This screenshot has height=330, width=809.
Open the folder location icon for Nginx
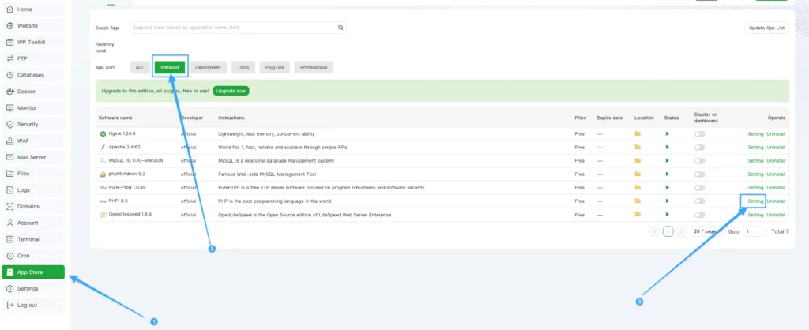coord(638,134)
